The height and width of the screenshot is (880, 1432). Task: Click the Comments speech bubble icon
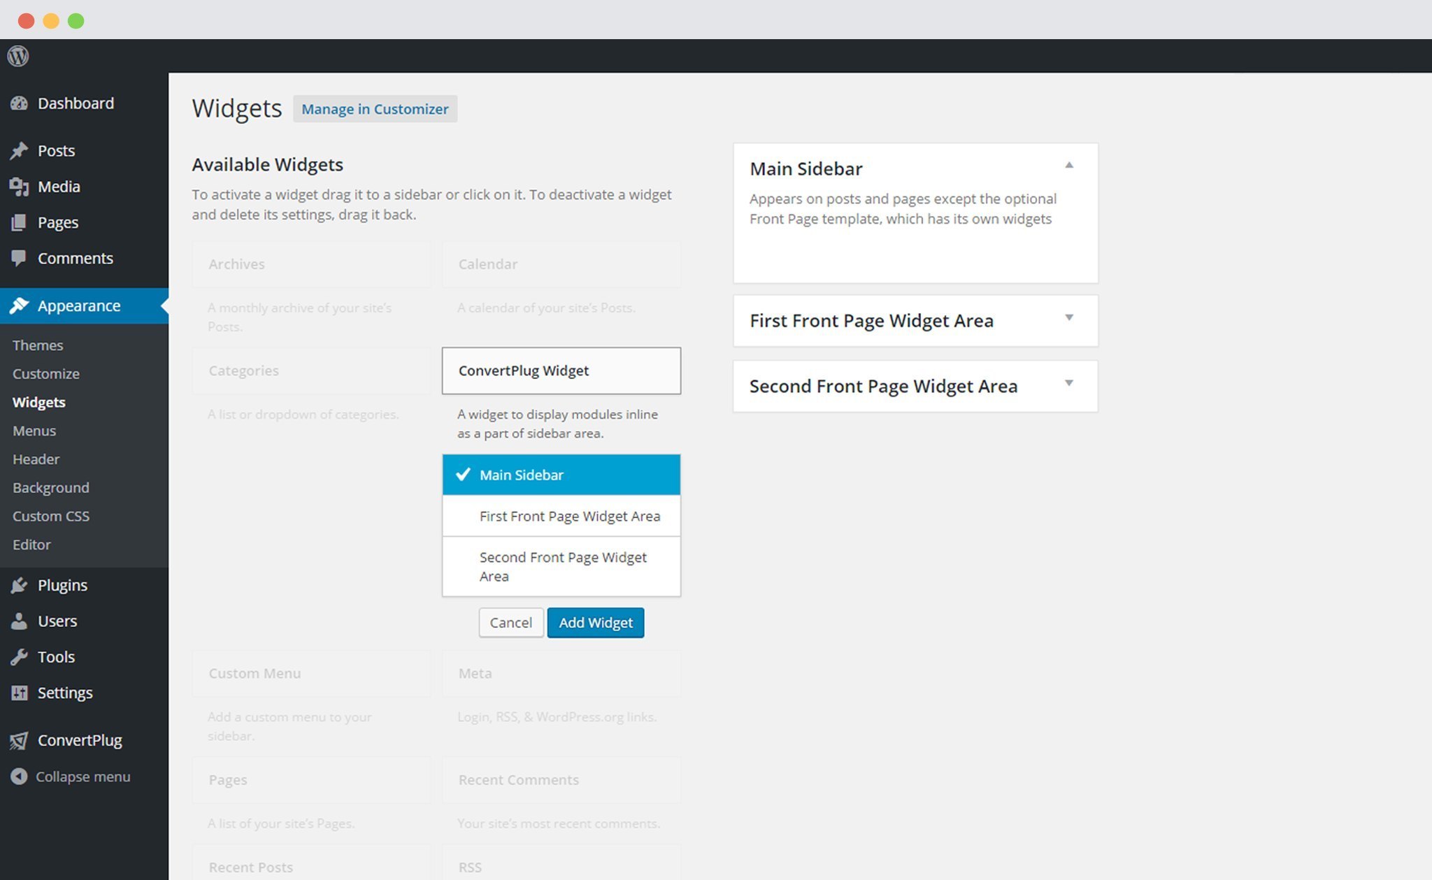click(19, 258)
